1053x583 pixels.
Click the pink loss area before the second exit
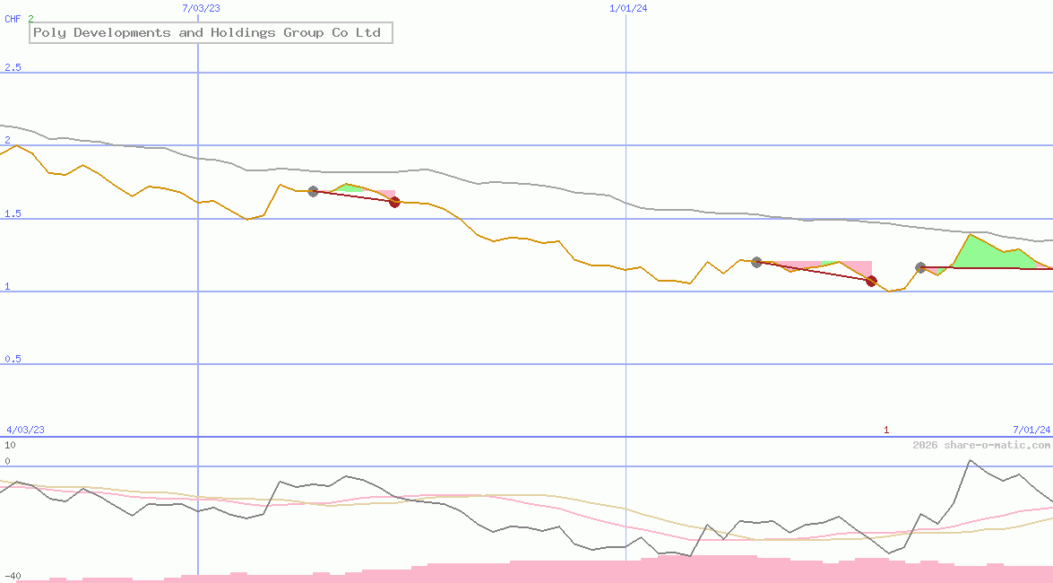click(x=860, y=268)
